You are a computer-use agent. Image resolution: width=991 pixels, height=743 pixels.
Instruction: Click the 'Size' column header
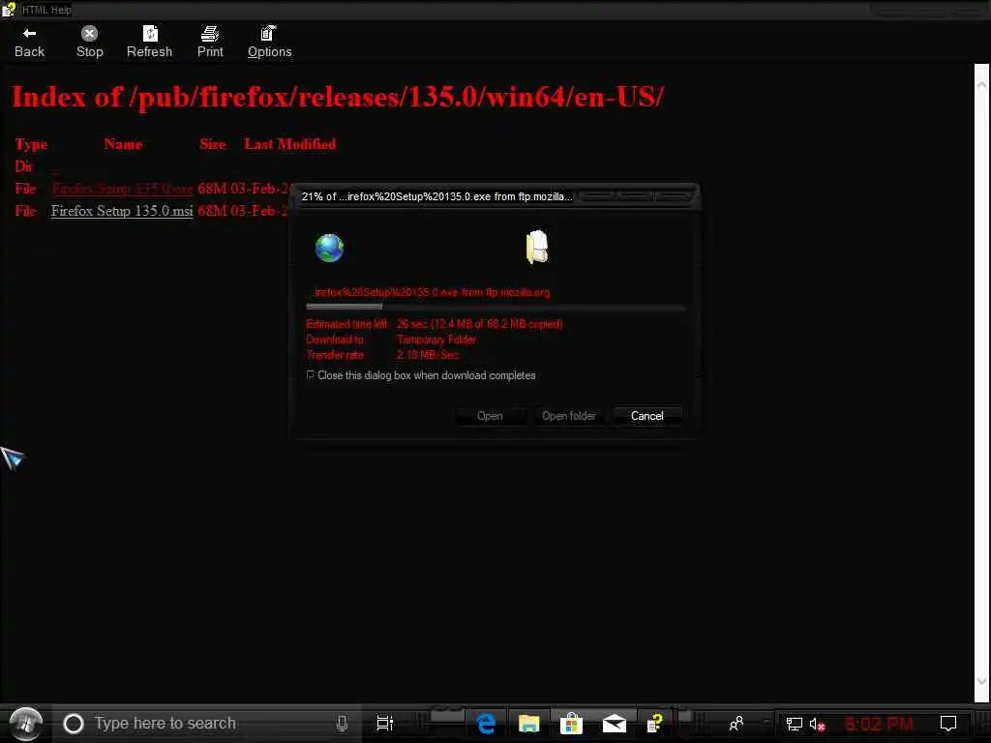212,144
